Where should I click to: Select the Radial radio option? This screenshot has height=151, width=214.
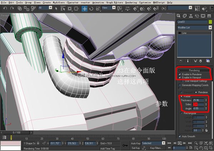[x=182, y=97]
